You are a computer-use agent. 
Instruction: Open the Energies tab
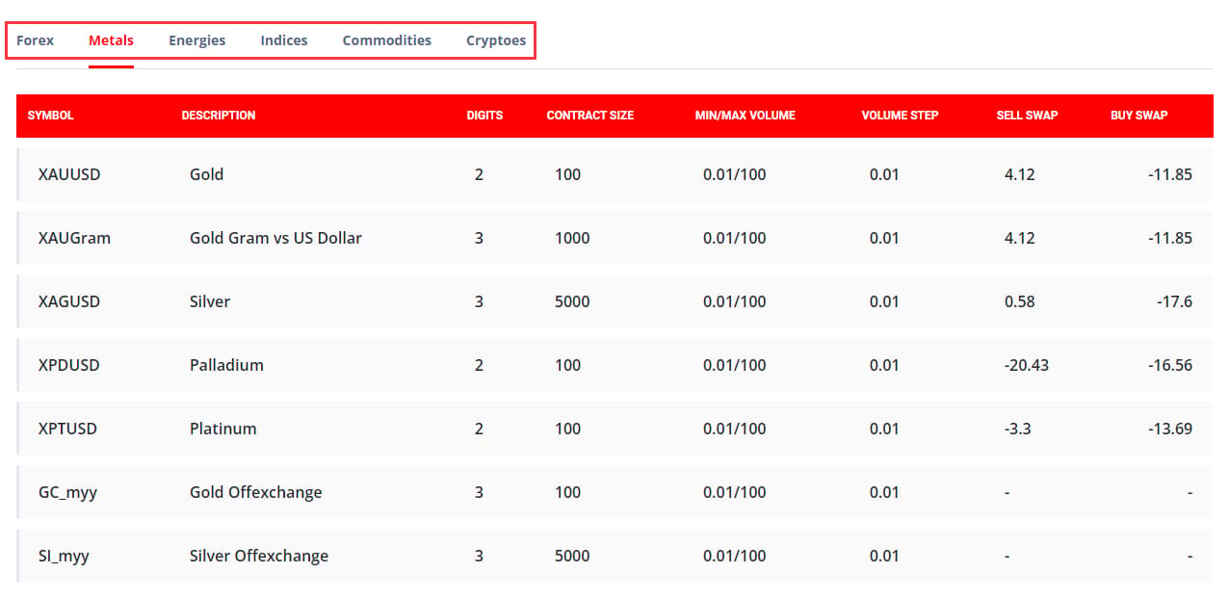(x=196, y=40)
